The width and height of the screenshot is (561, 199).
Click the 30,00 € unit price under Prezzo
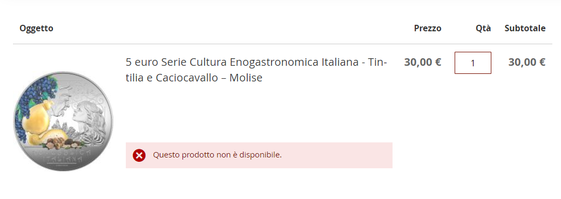click(423, 62)
